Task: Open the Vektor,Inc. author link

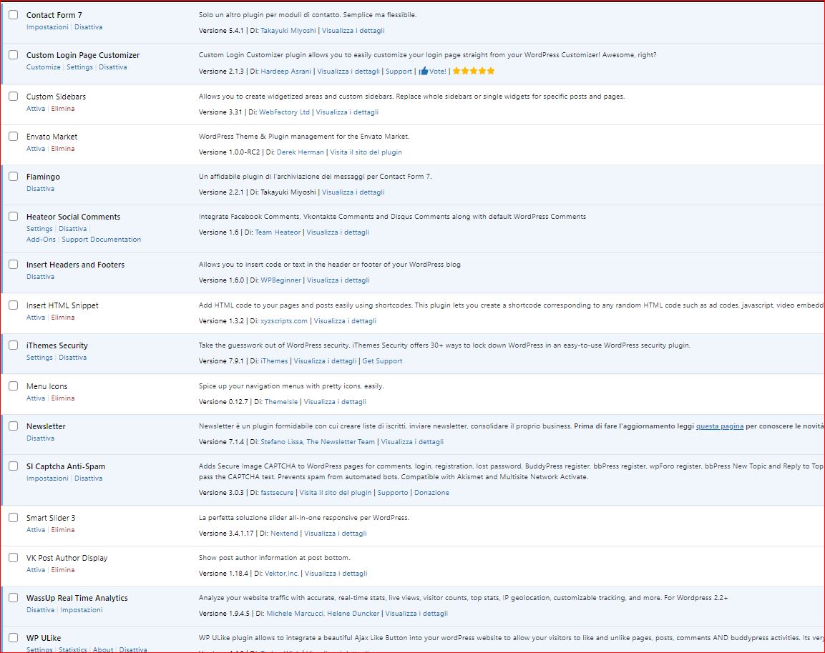Action: pyautogui.click(x=281, y=573)
